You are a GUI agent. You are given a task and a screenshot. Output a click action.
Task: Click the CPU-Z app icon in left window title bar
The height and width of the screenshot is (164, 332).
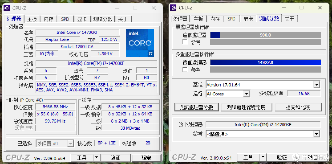(7, 8)
